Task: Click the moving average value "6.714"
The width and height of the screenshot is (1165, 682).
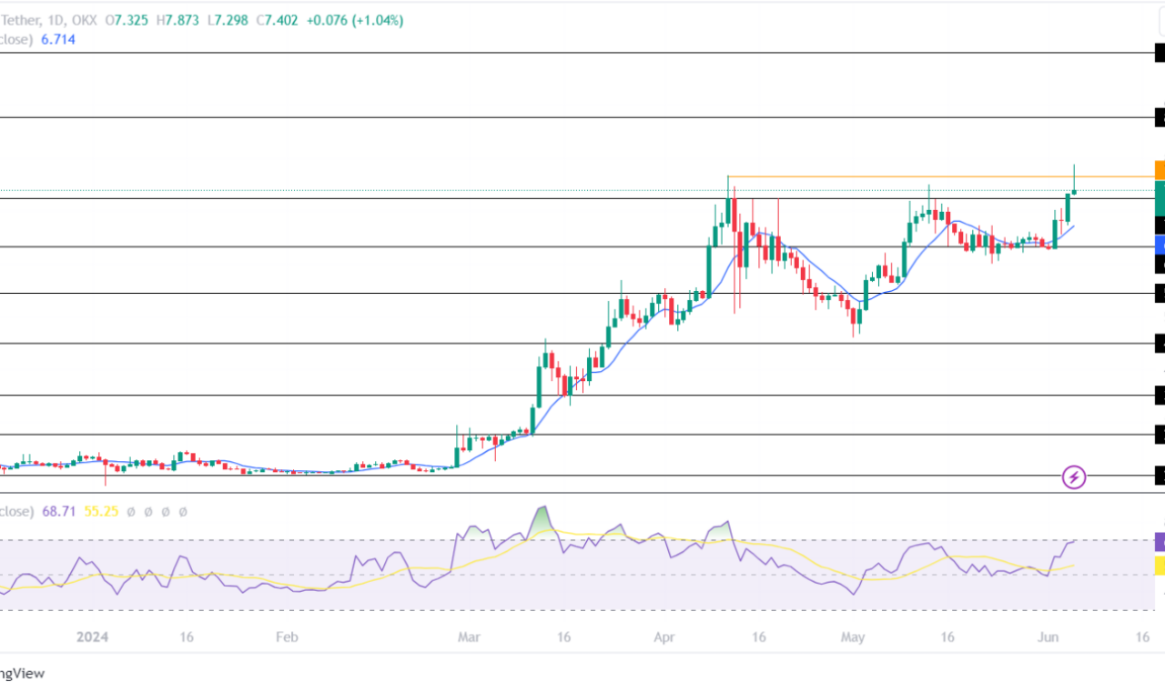Action: coord(57,40)
